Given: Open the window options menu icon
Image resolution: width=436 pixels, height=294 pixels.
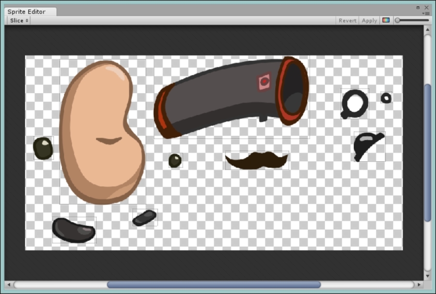Looking at the screenshot, I should click(426, 14).
